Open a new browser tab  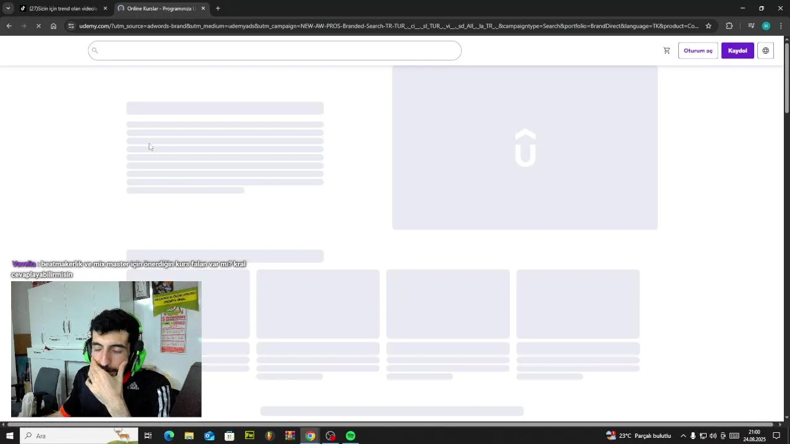[x=218, y=9]
